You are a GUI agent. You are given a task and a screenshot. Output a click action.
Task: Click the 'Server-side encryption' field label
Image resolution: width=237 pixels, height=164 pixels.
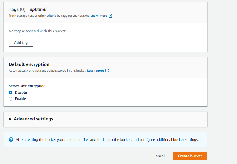click(x=27, y=86)
